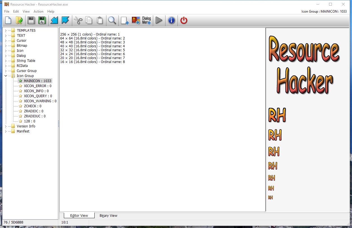Cut selection with the scissors icon
Screen dimensions: 352x228
[78, 20]
